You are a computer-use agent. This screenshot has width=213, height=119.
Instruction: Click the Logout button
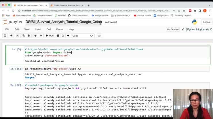[207, 22]
